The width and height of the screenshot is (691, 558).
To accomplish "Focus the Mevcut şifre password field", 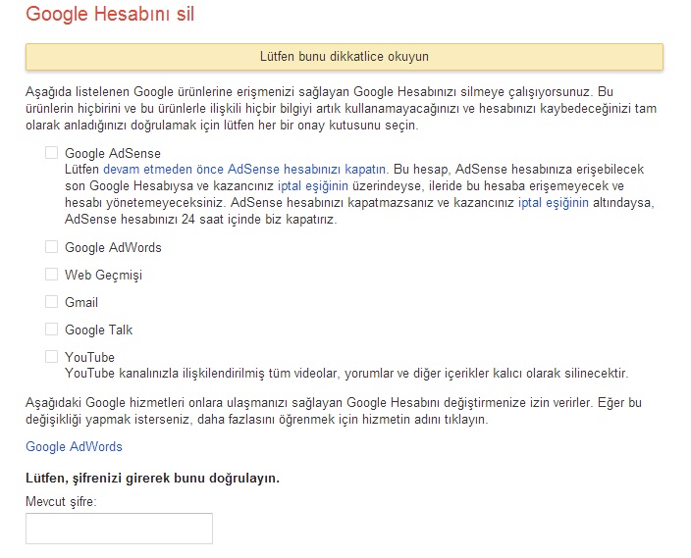I will coord(119,528).
